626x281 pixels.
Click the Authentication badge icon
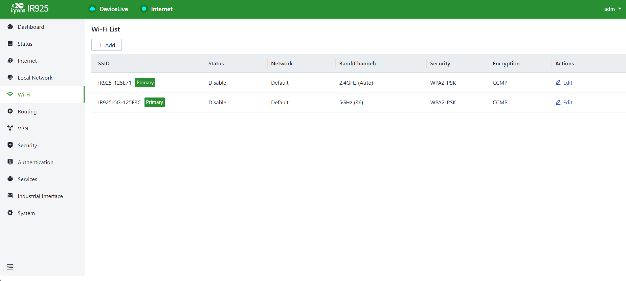10,162
